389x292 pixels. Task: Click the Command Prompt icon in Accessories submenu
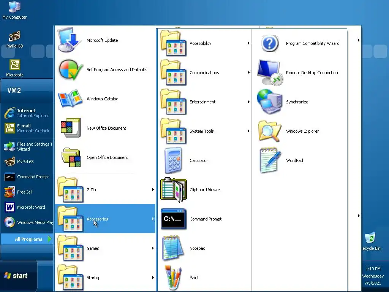coord(173,219)
